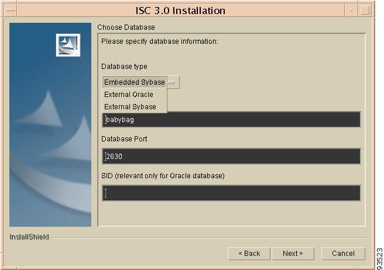Choose Embedded Sybase in dropdown
The image size is (384, 270).
135,82
